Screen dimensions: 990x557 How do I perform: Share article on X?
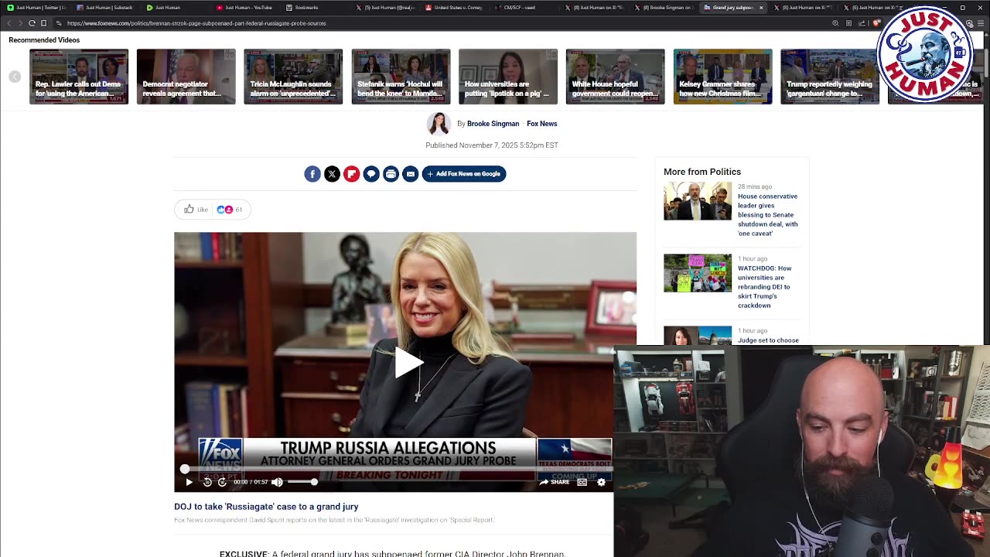tap(332, 174)
